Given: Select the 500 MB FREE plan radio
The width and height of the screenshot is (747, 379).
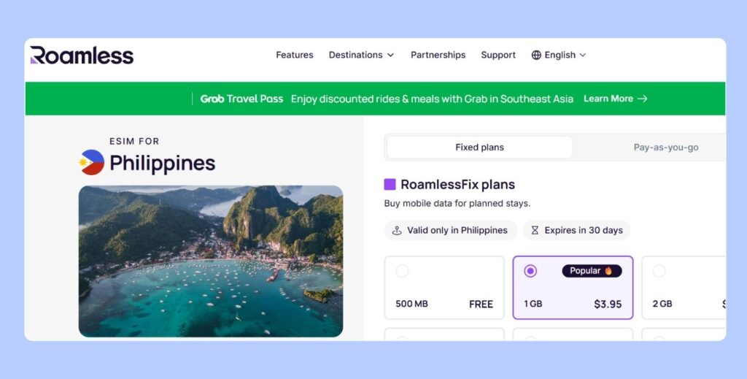Looking at the screenshot, I should [402, 271].
